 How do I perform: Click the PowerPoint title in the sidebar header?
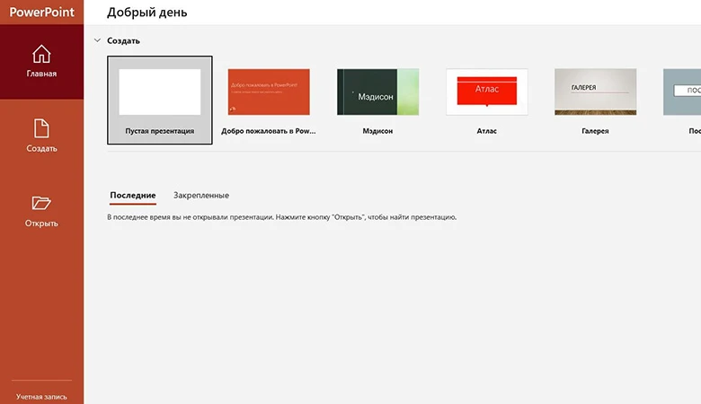41,12
